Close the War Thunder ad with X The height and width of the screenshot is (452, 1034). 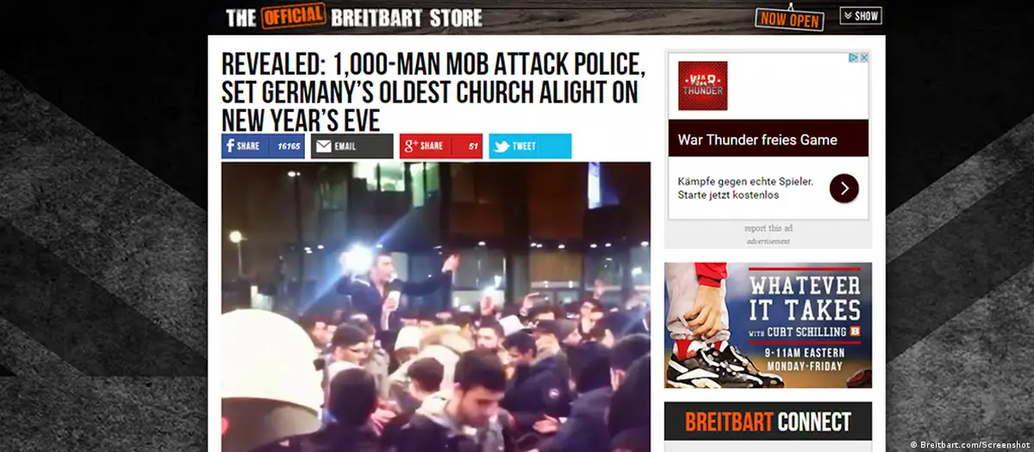point(863,58)
